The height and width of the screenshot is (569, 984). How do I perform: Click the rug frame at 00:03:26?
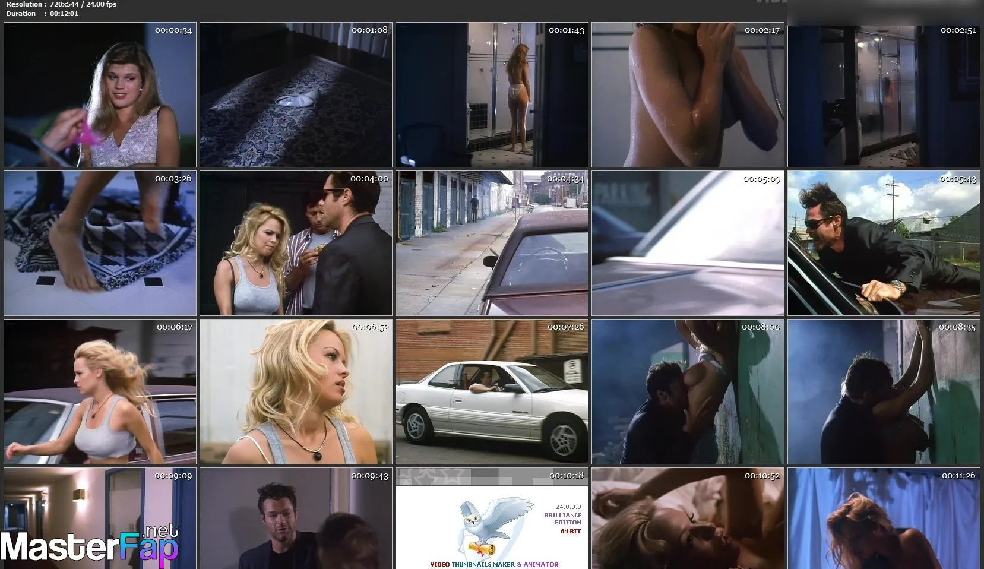(x=100, y=244)
